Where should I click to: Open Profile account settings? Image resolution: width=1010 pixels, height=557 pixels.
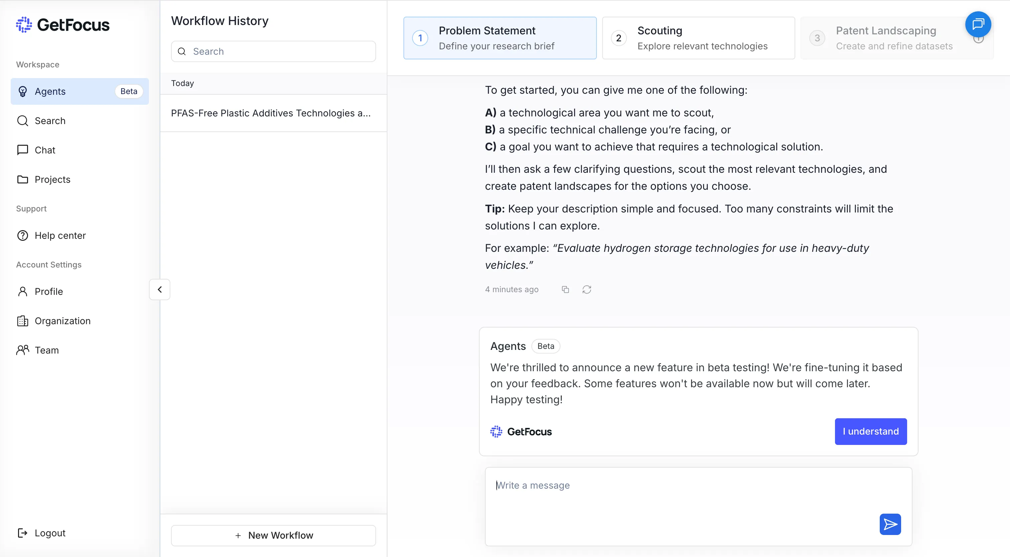coord(79,291)
